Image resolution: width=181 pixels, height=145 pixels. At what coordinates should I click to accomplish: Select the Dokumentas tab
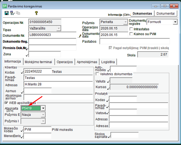click(142, 13)
